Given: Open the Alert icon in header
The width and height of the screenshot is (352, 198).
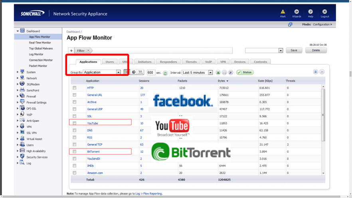Looking at the screenshot, I should tap(283, 12).
